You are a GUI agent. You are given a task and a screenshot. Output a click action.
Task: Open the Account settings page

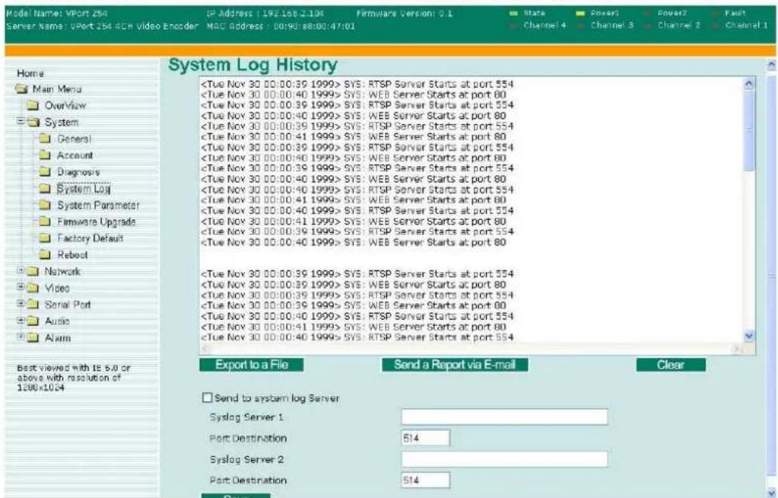click(x=75, y=155)
